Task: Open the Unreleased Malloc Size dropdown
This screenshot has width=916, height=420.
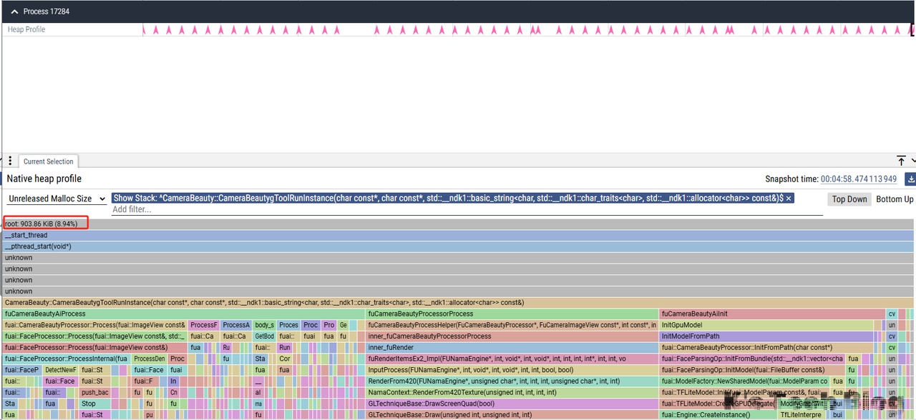Action: [x=57, y=199]
